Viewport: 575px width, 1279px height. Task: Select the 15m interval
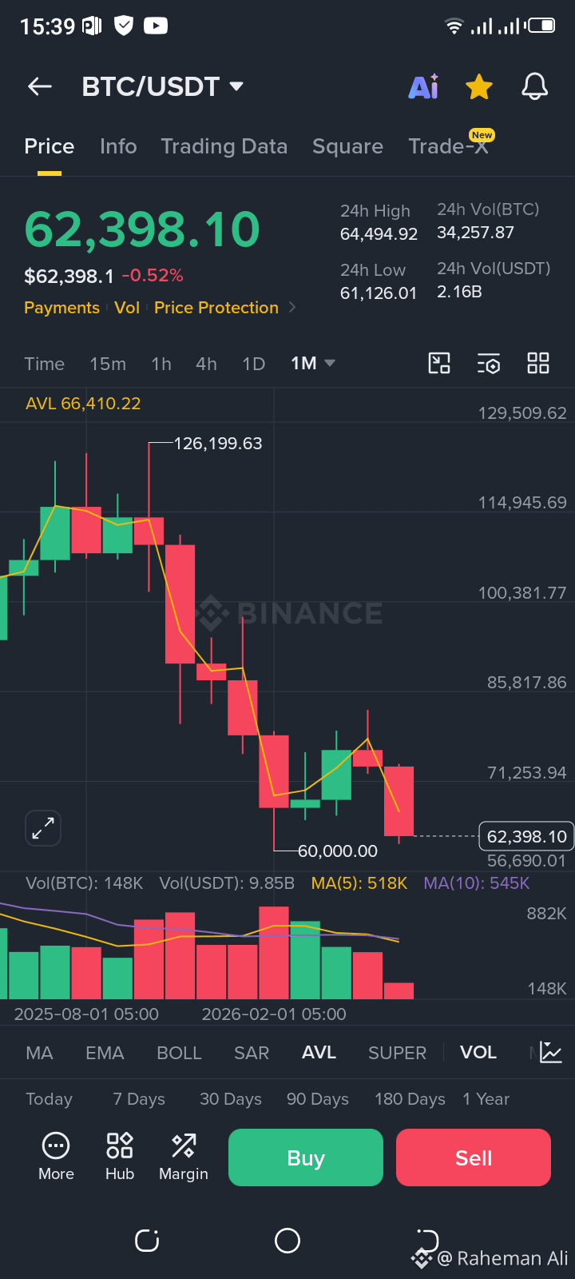click(108, 364)
